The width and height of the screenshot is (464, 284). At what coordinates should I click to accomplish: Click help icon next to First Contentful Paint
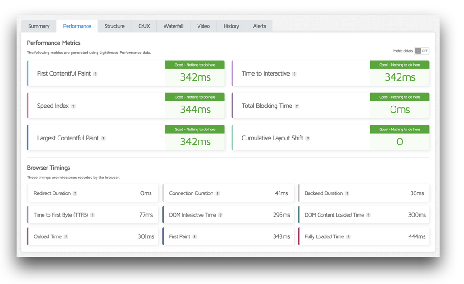(95, 74)
